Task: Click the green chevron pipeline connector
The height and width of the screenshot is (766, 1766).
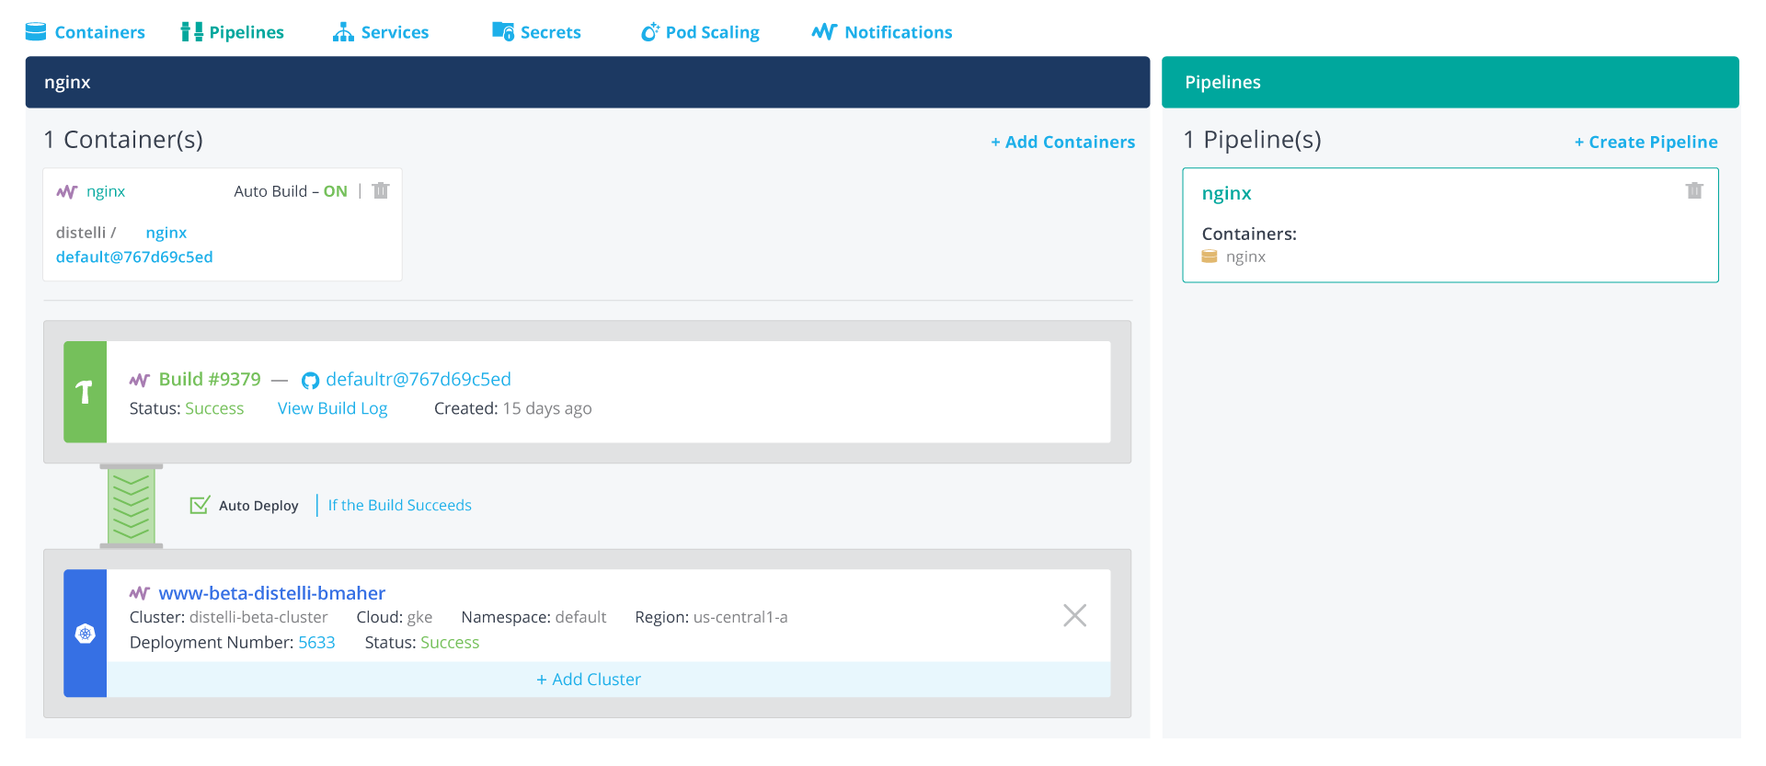Action: tap(131, 506)
